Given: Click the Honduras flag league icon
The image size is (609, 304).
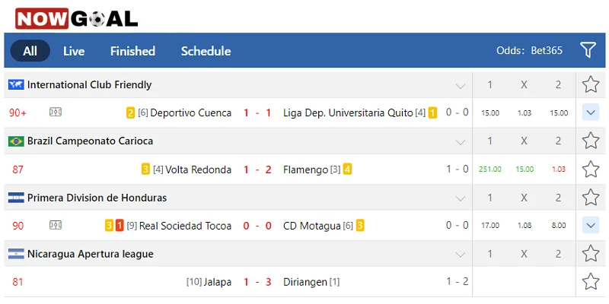Looking at the screenshot, I should tap(16, 198).
